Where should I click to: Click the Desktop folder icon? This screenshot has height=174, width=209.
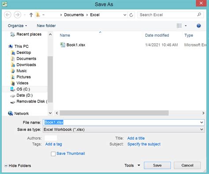click(13, 53)
